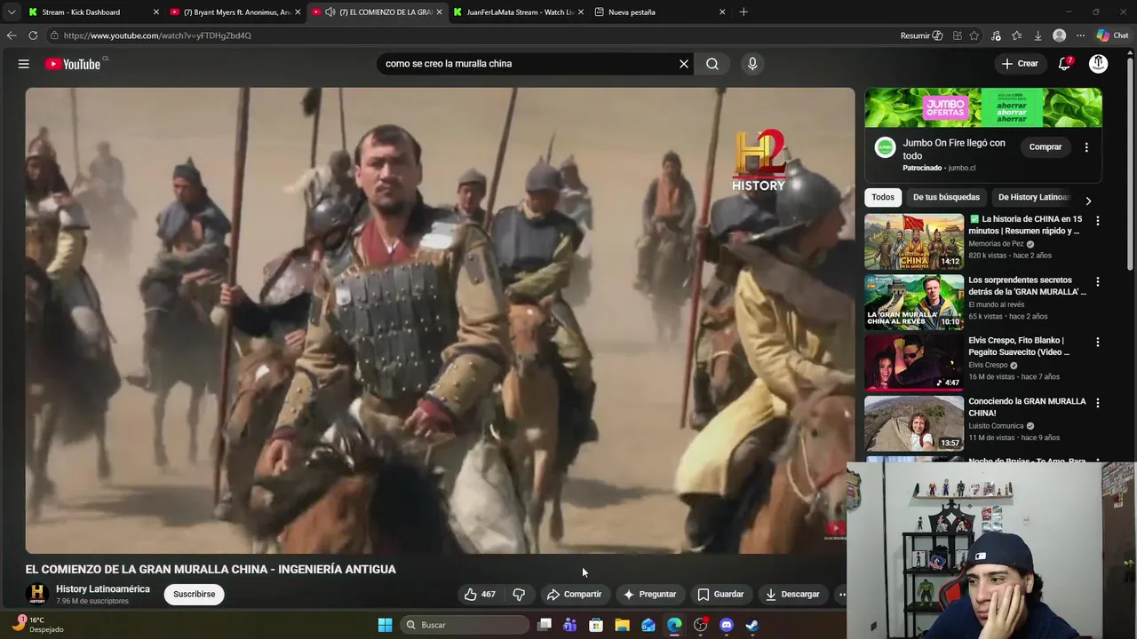Open the Jumbo Ofertas ad banner
Image resolution: width=1137 pixels, height=639 pixels.
pos(983,107)
